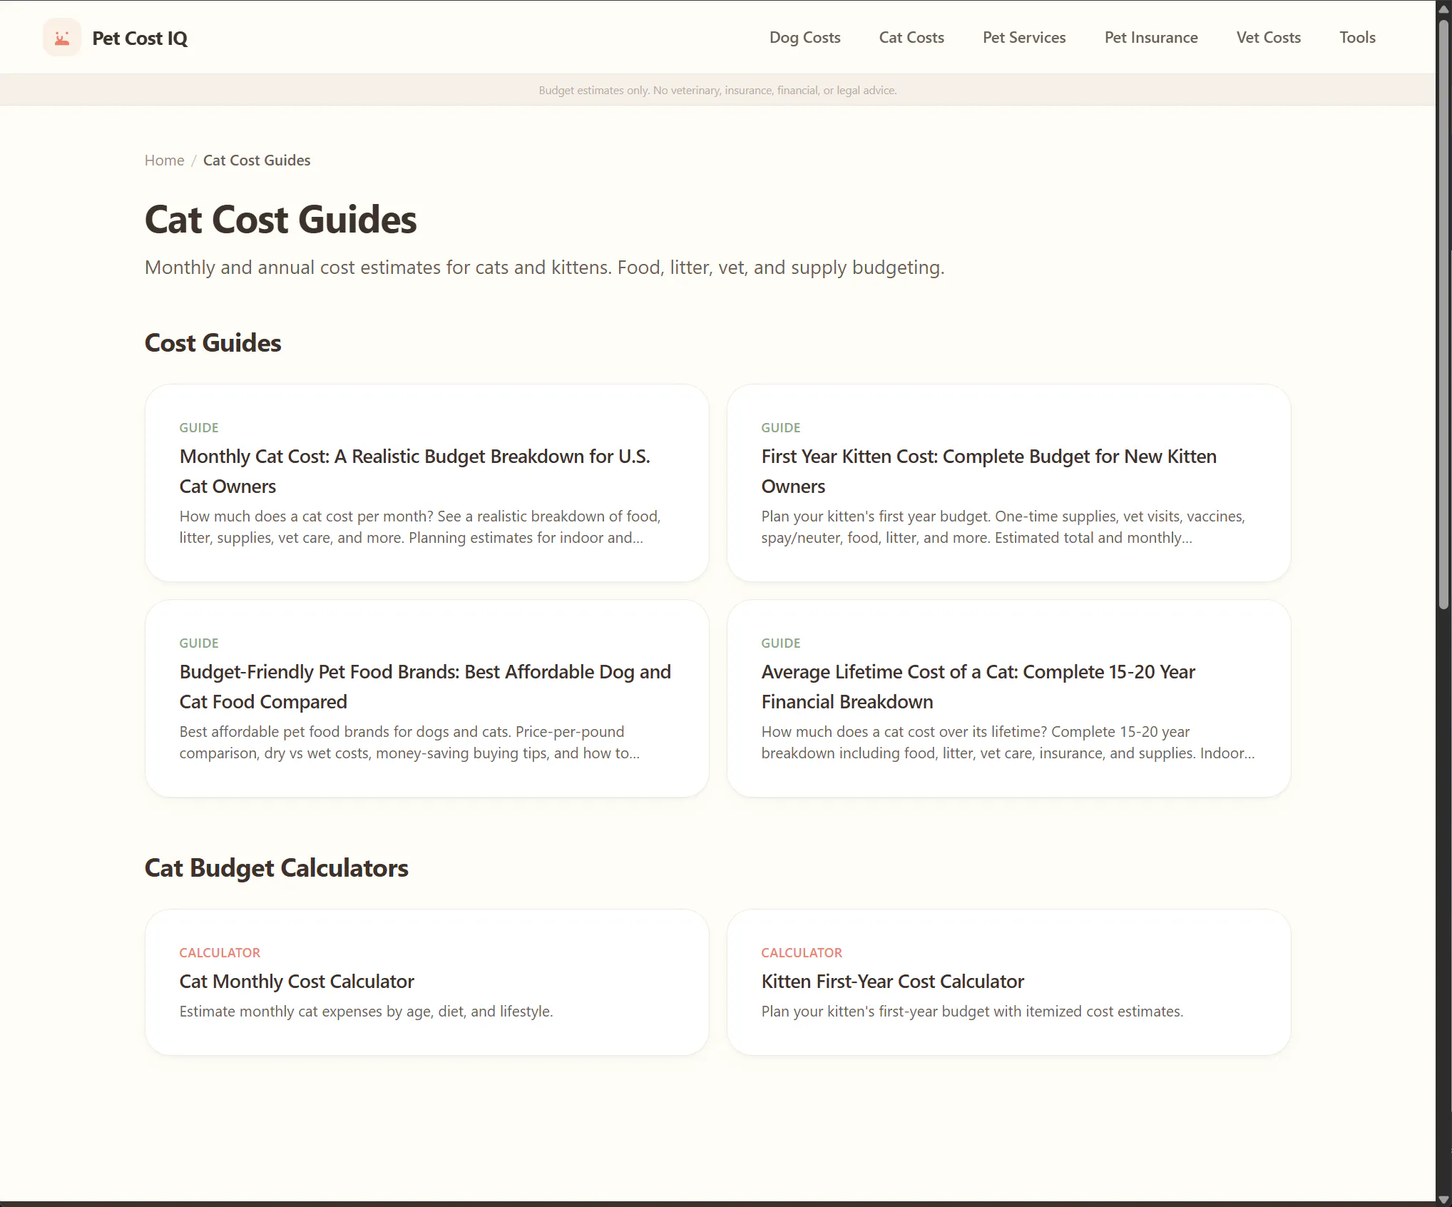Click 'How much does a cat cost over its lifetime' description
Screen dimensions: 1452x1207
1008,743
